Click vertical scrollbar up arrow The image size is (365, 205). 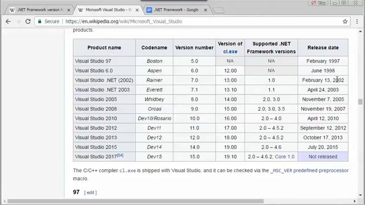(360, 31)
